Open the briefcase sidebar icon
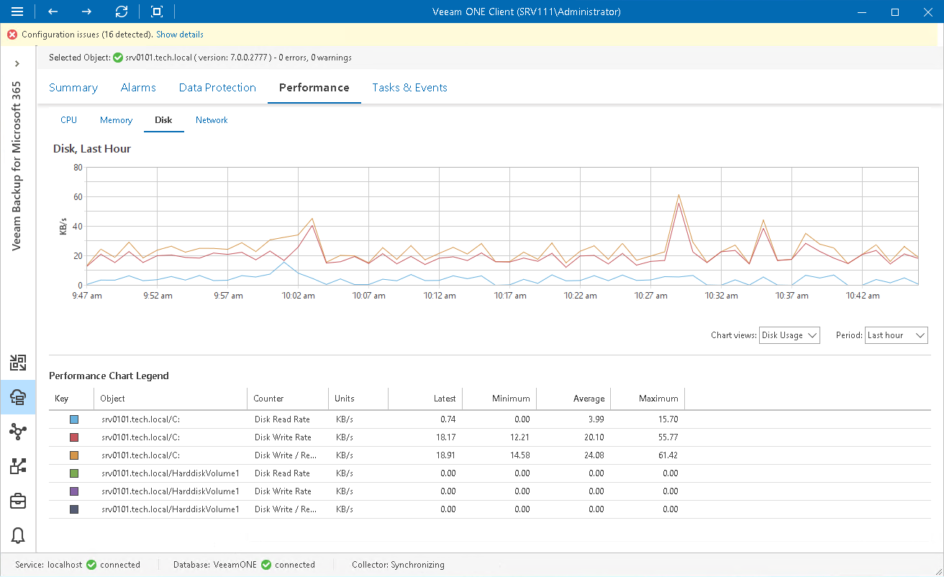 pos(18,501)
